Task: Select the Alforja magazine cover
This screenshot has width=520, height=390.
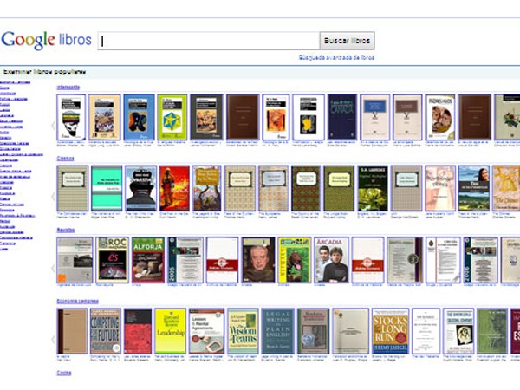Action: (x=148, y=259)
